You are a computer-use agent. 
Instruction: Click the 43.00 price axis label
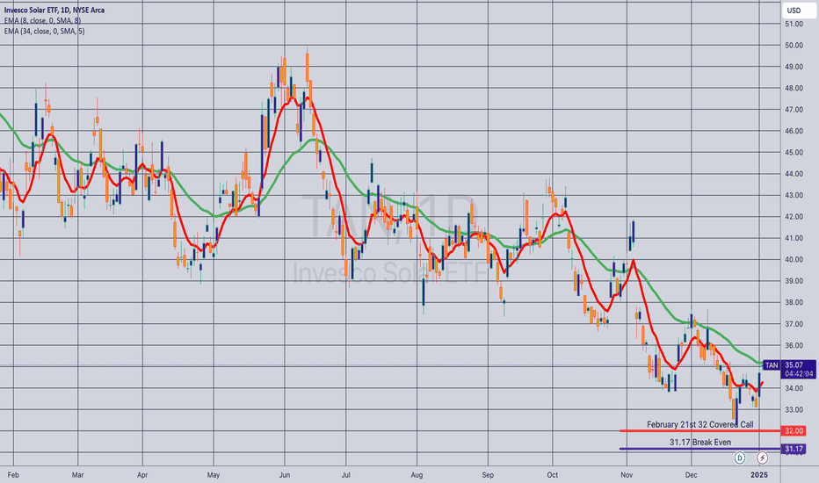pos(794,195)
